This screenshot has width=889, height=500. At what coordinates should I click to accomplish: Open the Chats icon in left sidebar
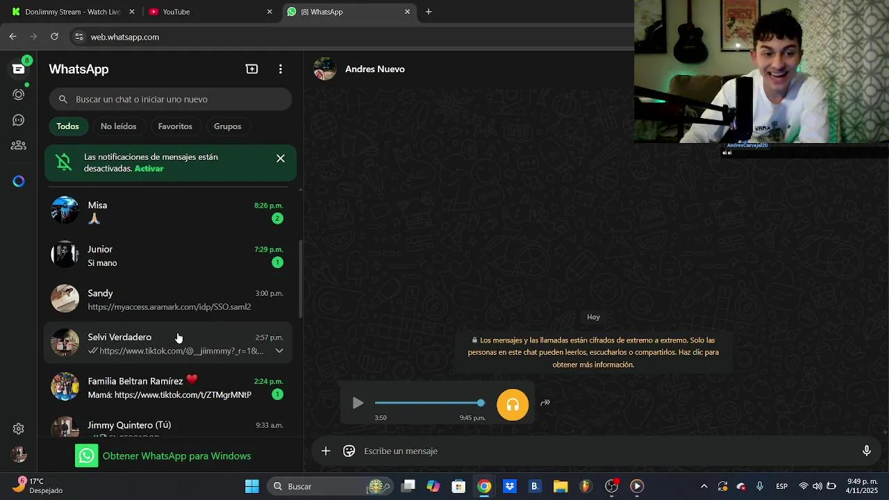coord(19,69)
